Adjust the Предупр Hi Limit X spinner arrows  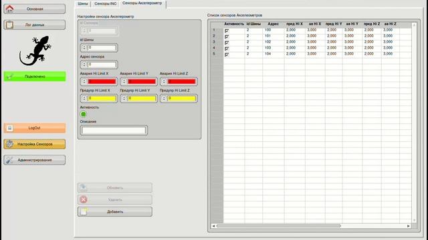[x=84, y=98]
